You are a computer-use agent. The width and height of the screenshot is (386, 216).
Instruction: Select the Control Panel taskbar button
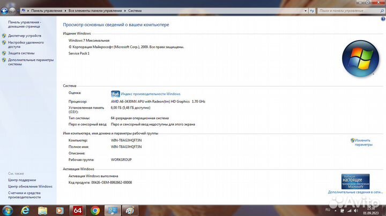point(113,211)
